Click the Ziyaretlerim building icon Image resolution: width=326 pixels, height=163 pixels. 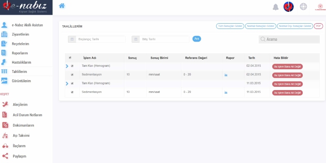click(4, 34)
